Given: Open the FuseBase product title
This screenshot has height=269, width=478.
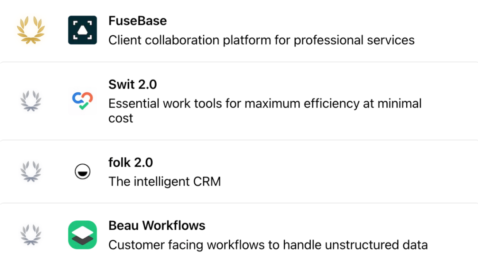Looking at the screenshot, I should point(138,21).
